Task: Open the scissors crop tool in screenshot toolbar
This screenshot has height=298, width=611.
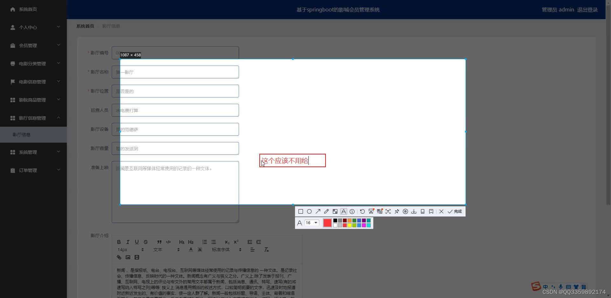Action: (x=371, y=211)
